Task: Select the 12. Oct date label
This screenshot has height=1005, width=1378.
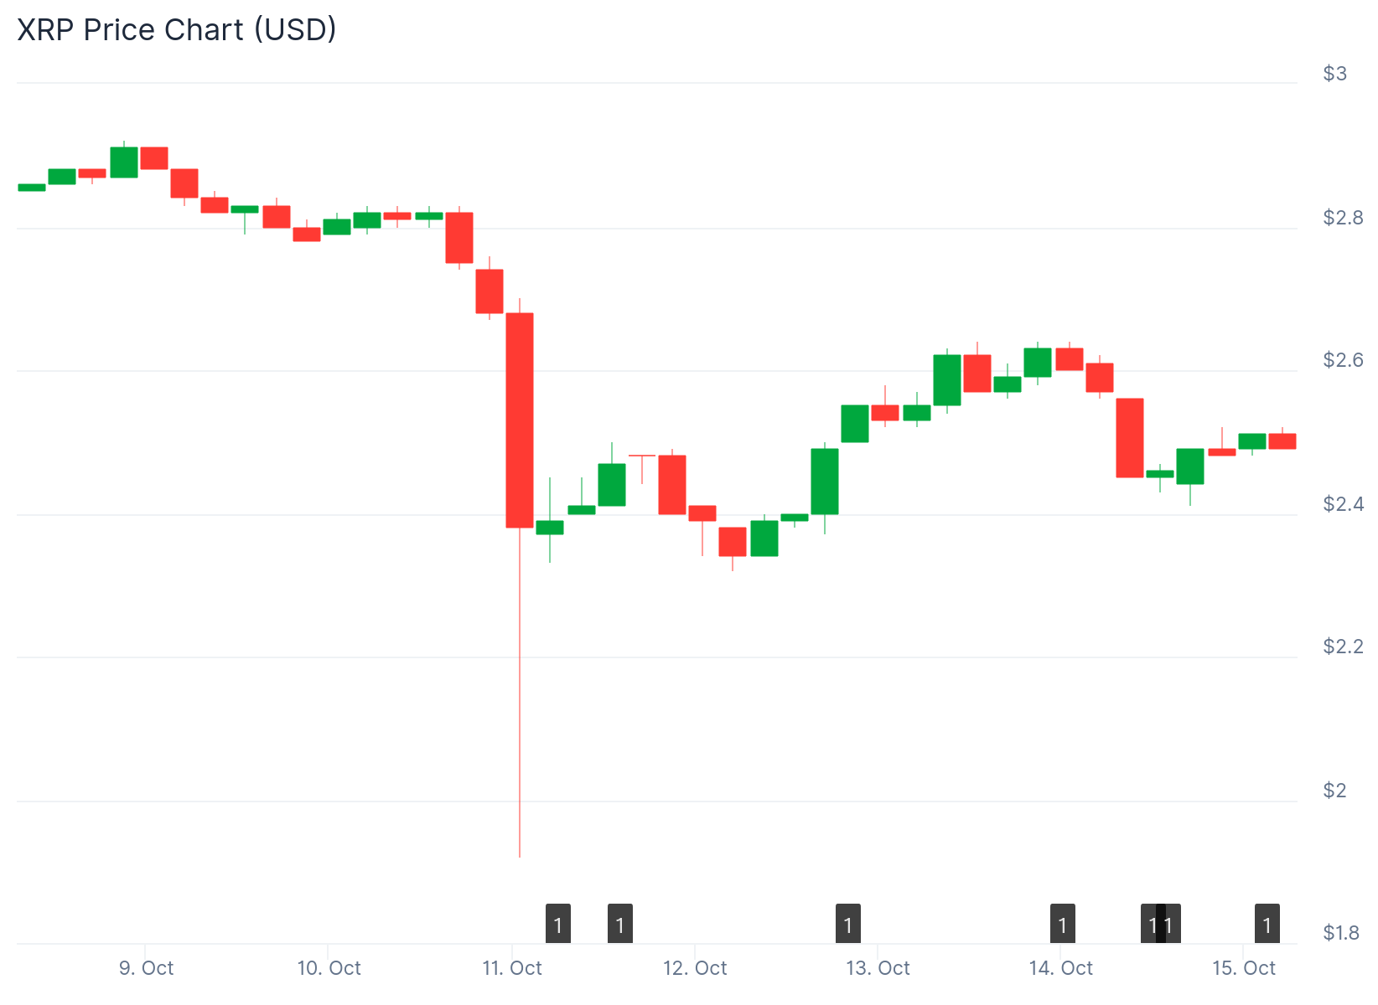Action: (x=695, y=969)
